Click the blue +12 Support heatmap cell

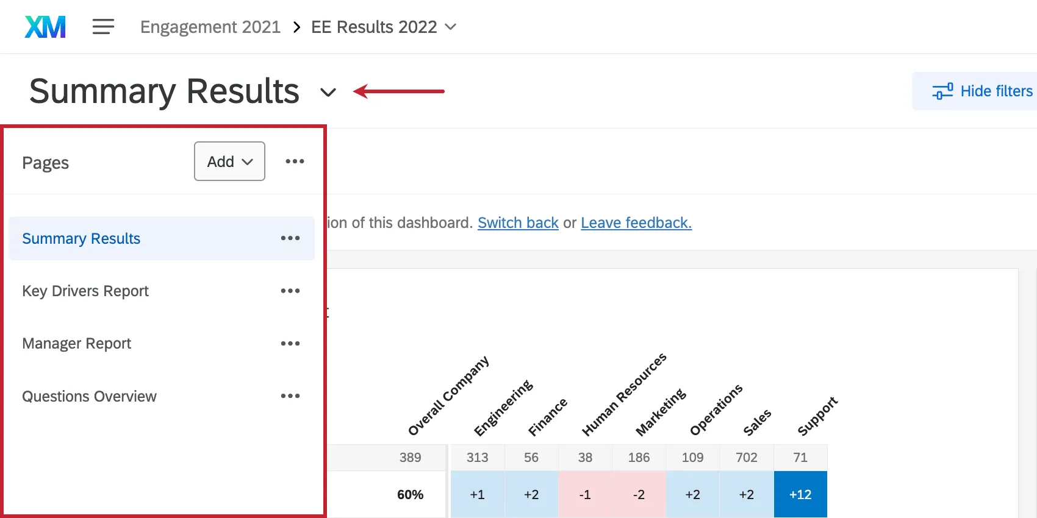[800, 494]
